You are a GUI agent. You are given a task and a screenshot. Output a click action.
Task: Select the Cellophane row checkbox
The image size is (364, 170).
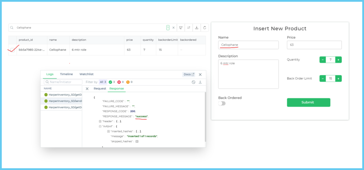point(13,50)
